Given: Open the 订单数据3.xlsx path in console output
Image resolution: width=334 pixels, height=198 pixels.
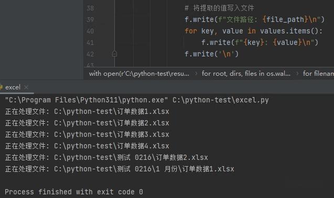Looking at the screenshot, I should (111, 134).
